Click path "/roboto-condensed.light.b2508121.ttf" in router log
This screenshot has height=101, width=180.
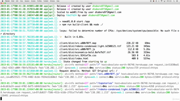click(121, 89)
